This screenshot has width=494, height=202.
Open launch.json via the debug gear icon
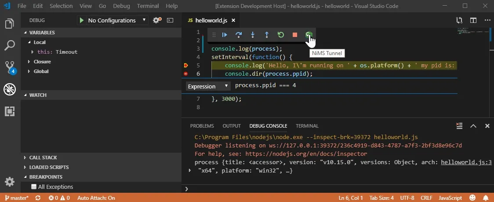pos(156,20)
